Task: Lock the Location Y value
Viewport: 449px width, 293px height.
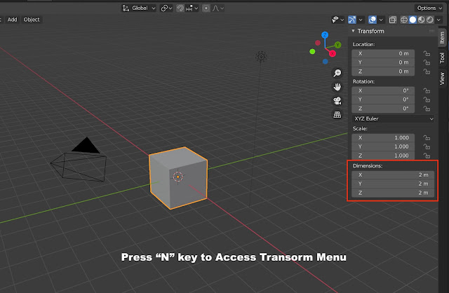Action: coord(427,62)
